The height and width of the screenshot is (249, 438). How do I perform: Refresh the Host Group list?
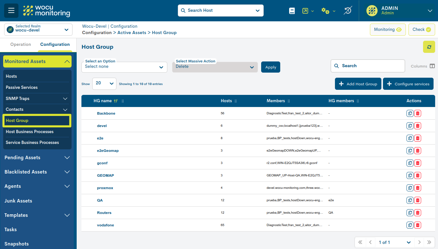429,47
